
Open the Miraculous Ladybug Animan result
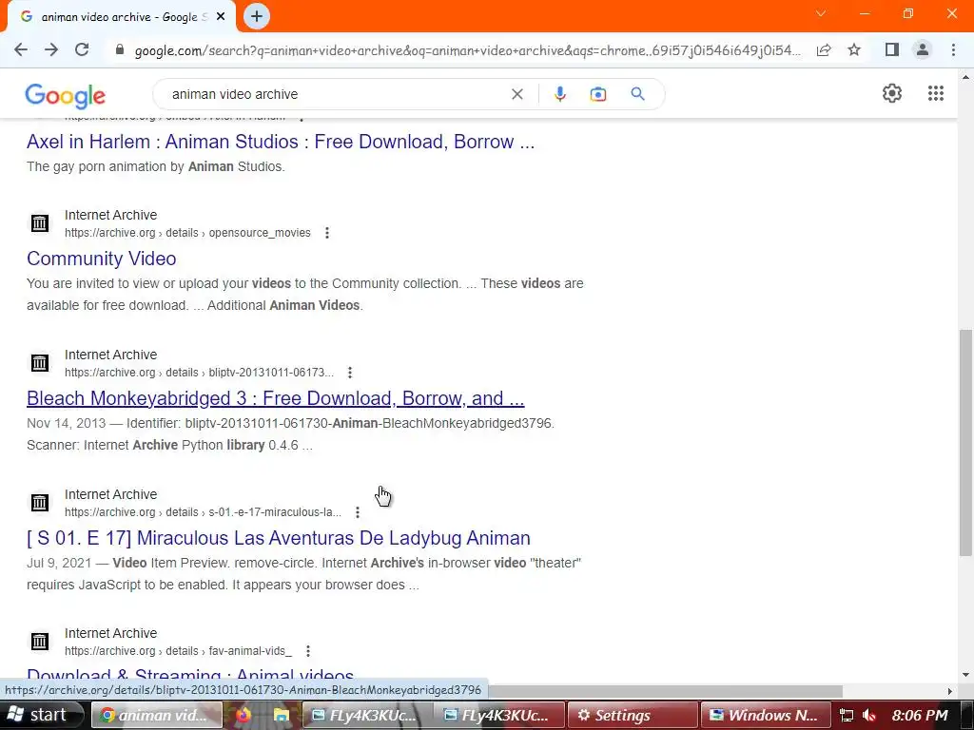[279, 538]
